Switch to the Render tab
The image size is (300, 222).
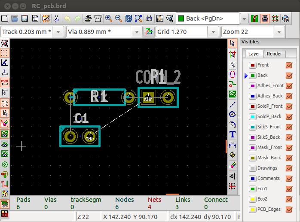(x=274, y=54)
